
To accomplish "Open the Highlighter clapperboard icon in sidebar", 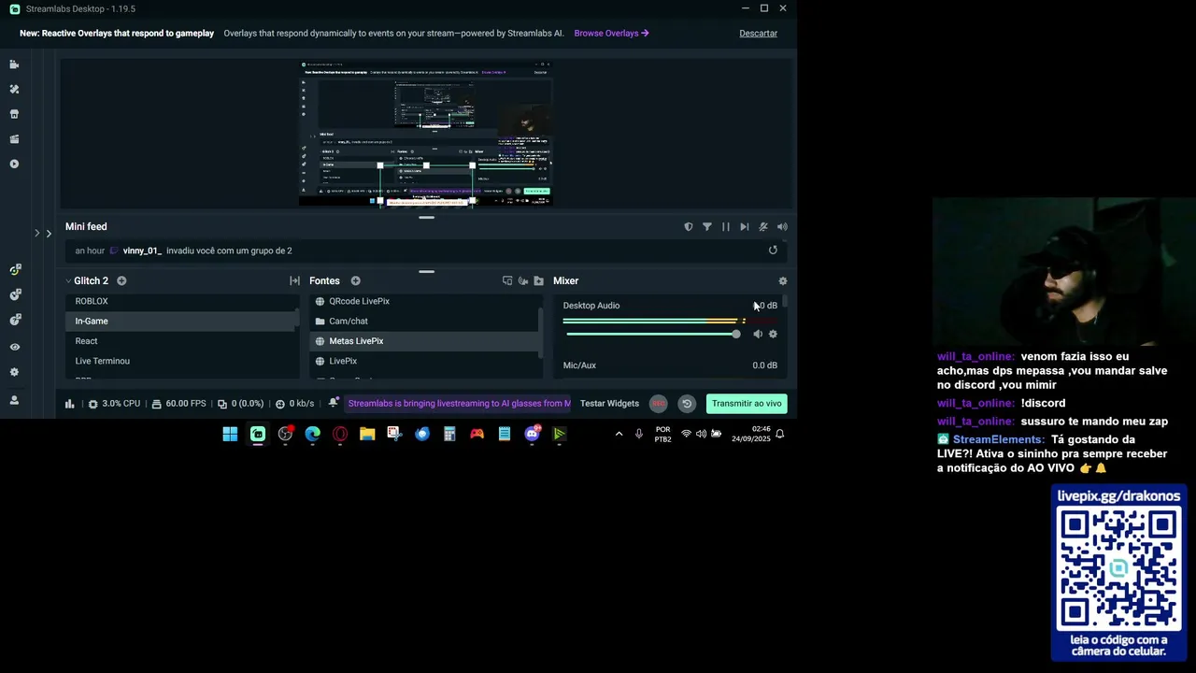I will click(14, 139).
